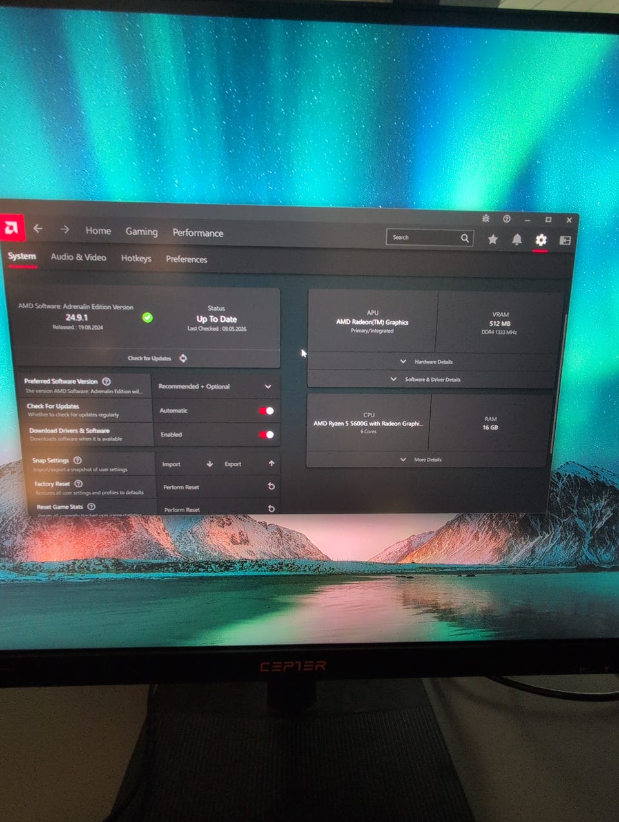
Task: Click Check for Updates button
Action: [157, 358]
